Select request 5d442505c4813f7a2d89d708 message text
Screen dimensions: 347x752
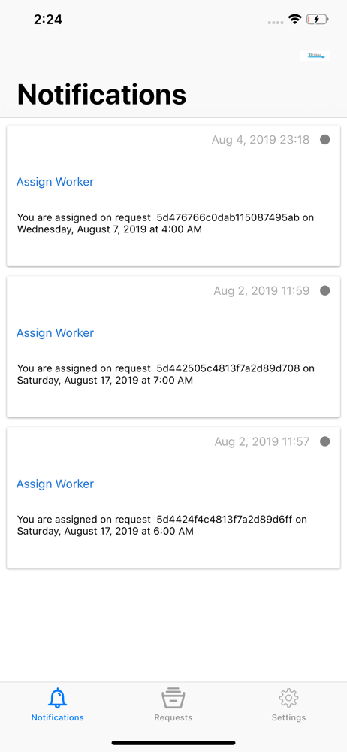(166, 374)
